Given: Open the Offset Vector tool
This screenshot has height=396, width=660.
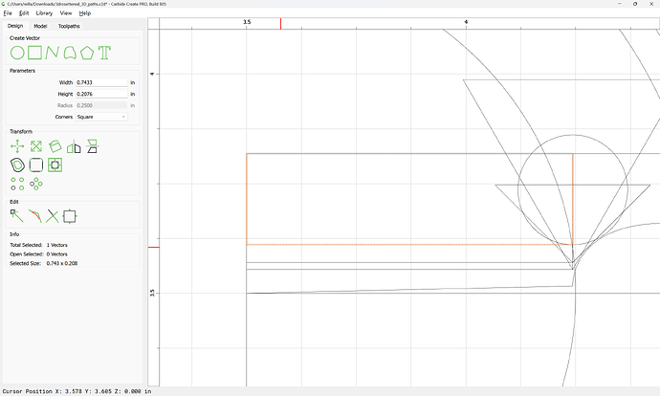Looking at the screenshot, I should pos(17,165).
